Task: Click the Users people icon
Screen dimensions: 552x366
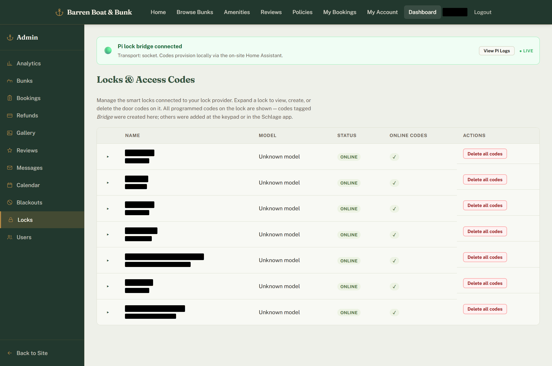Action: pyautogui.click(x=10, y=237)
